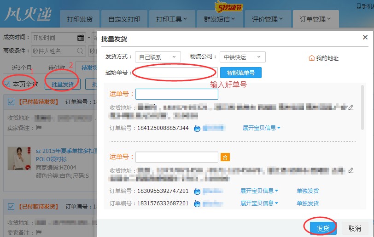Close the 批量发货 dialog
Screen dimensions: 374x237
coord(365,37)
